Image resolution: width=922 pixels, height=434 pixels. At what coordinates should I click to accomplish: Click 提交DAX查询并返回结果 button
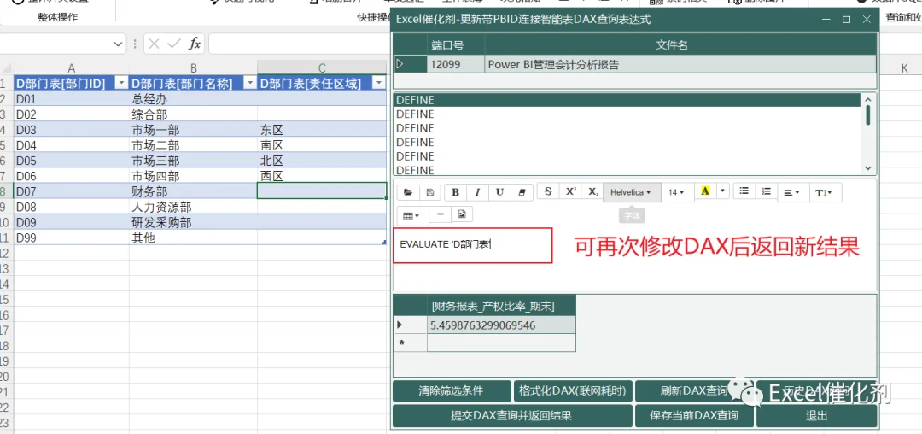(511, 416)
